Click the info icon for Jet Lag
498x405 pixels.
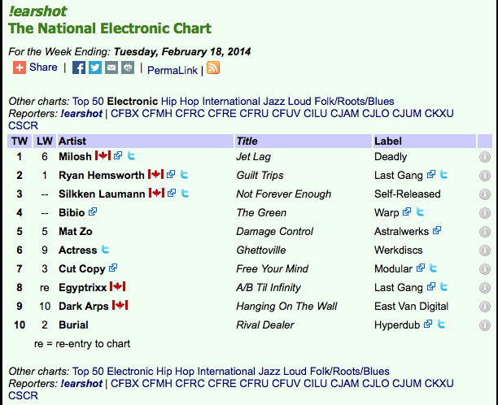485,157
